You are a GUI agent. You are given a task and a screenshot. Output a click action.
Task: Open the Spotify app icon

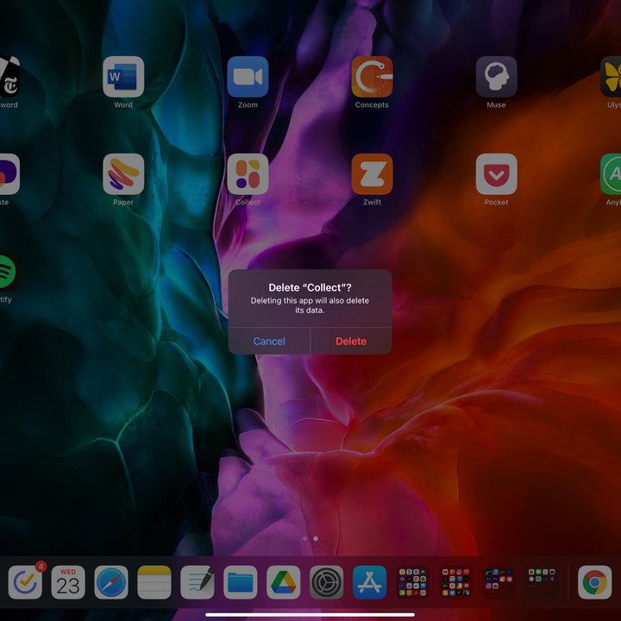pos(8,272)
